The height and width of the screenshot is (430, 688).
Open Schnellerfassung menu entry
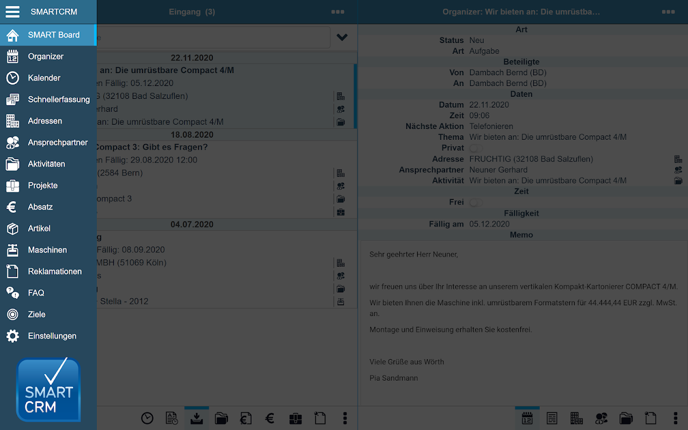(48, 99)
